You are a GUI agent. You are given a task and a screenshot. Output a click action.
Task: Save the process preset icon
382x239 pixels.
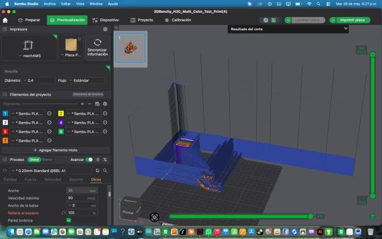click(x=97, y=170)
